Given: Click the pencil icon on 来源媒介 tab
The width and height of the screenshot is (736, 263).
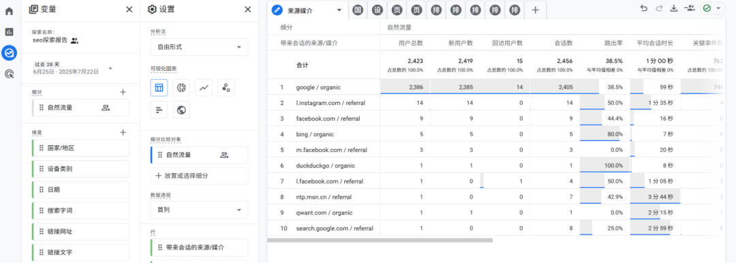Looking at the screenshot, I should [277, 10].
